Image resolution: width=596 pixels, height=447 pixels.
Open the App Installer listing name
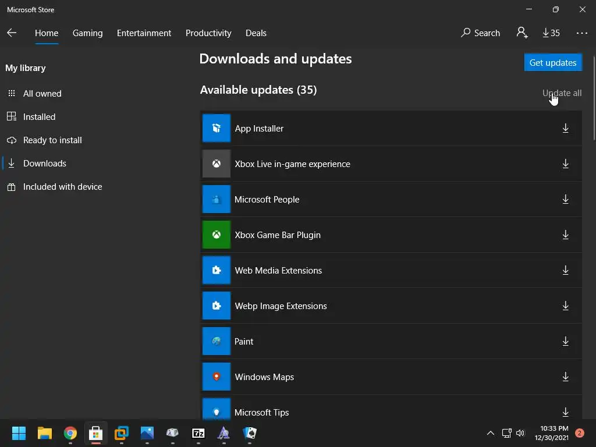point(259,129)
